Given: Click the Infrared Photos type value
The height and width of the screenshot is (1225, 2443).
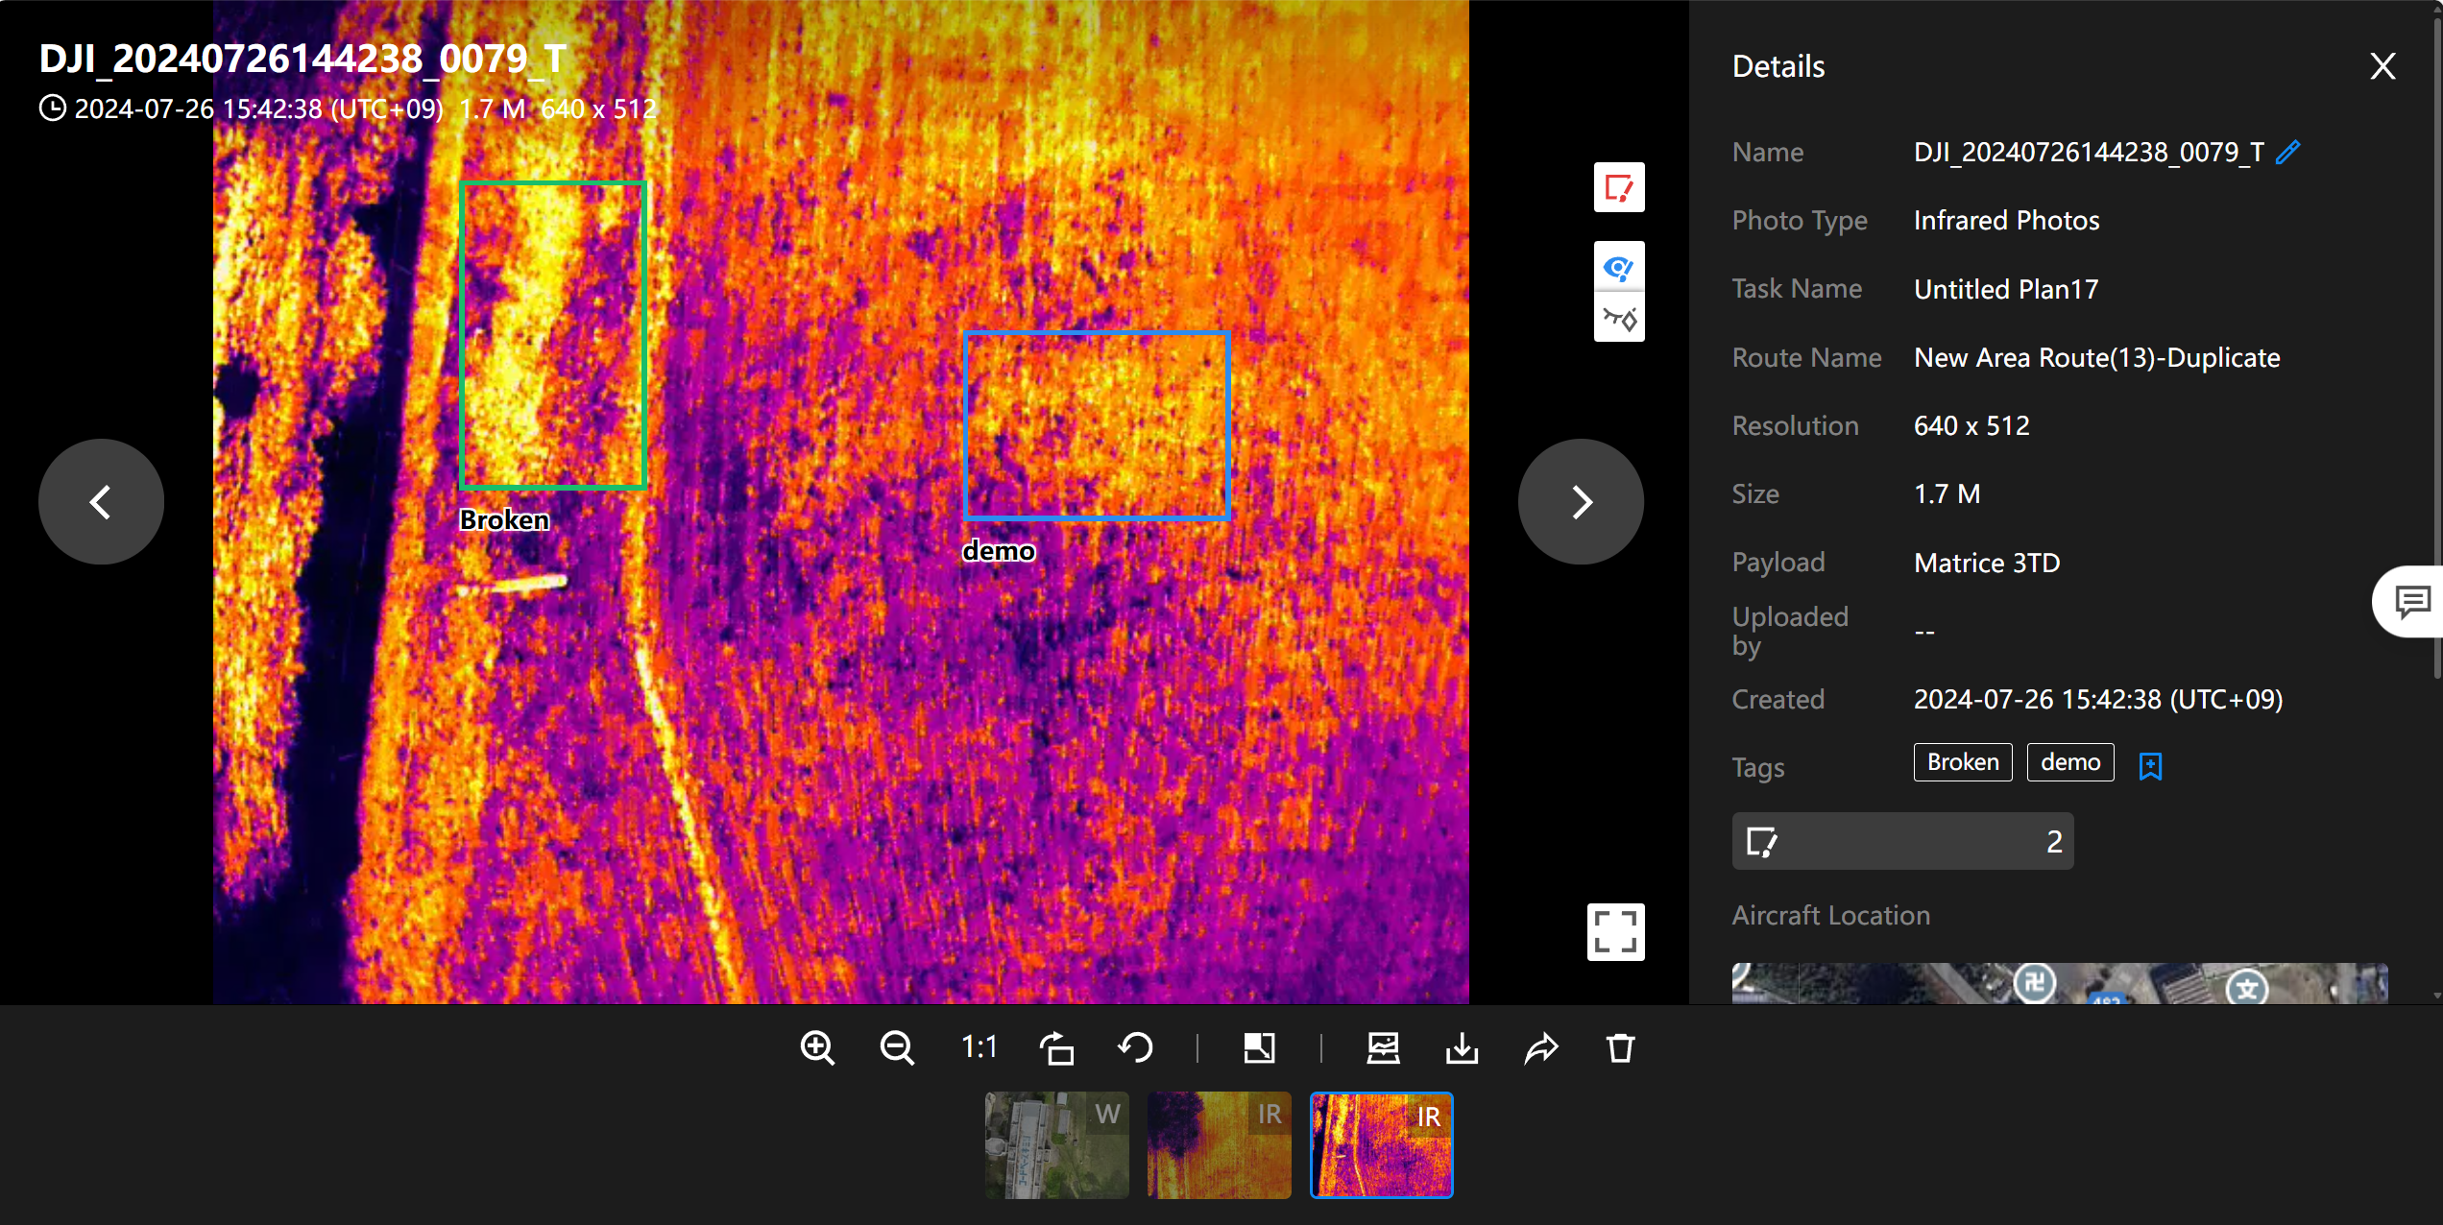Looking at the screenshot, I should coord(2006,220).
